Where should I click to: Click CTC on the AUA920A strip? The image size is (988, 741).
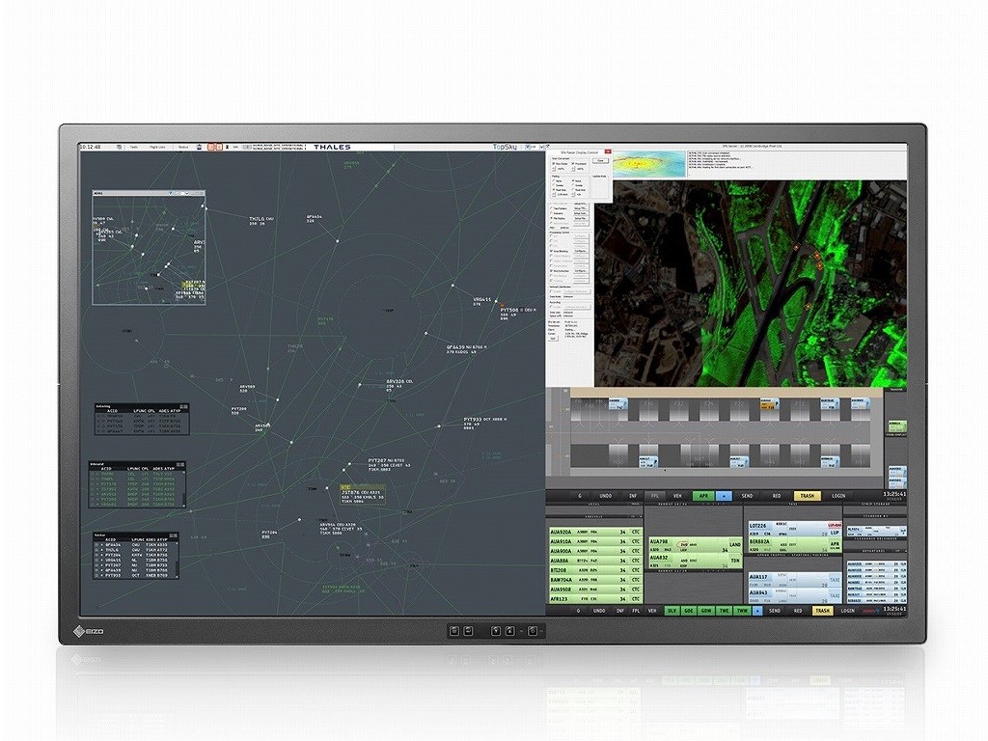click(635, 532)
